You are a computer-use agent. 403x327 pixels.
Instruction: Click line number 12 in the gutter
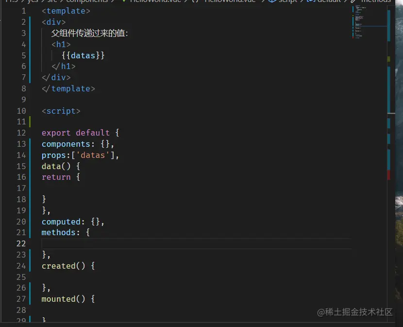pos(21,133)
